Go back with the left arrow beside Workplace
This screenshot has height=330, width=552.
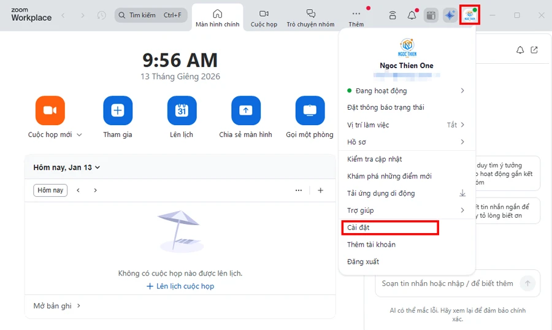[63, 15]
